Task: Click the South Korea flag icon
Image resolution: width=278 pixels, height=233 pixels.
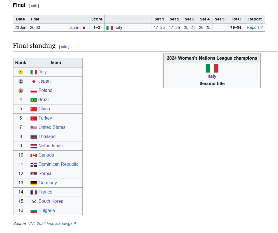Action: click(x=34, y=201)
